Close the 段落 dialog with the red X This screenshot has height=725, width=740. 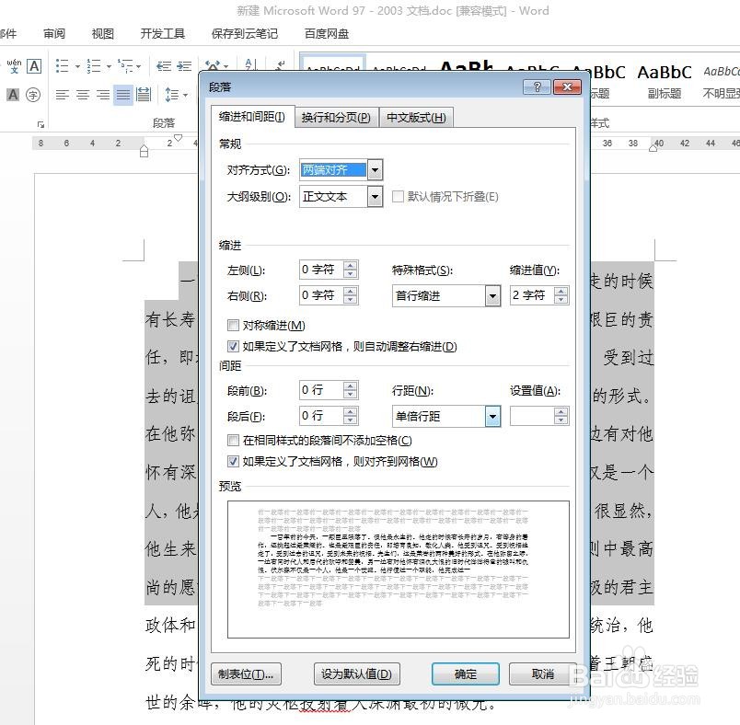(567, 86)
